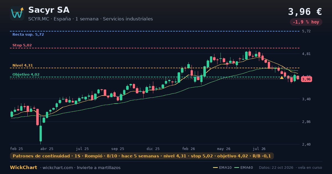
Task: Click the "Datos: 22 oct 2026" footer note
Action: tap(276, 168)
